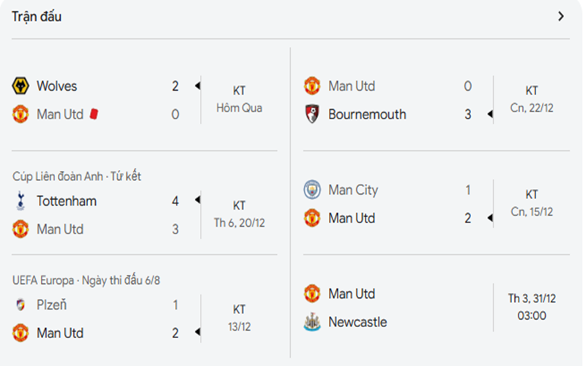Expand matches with the top-right chevron arrow

tap(561, 16)
